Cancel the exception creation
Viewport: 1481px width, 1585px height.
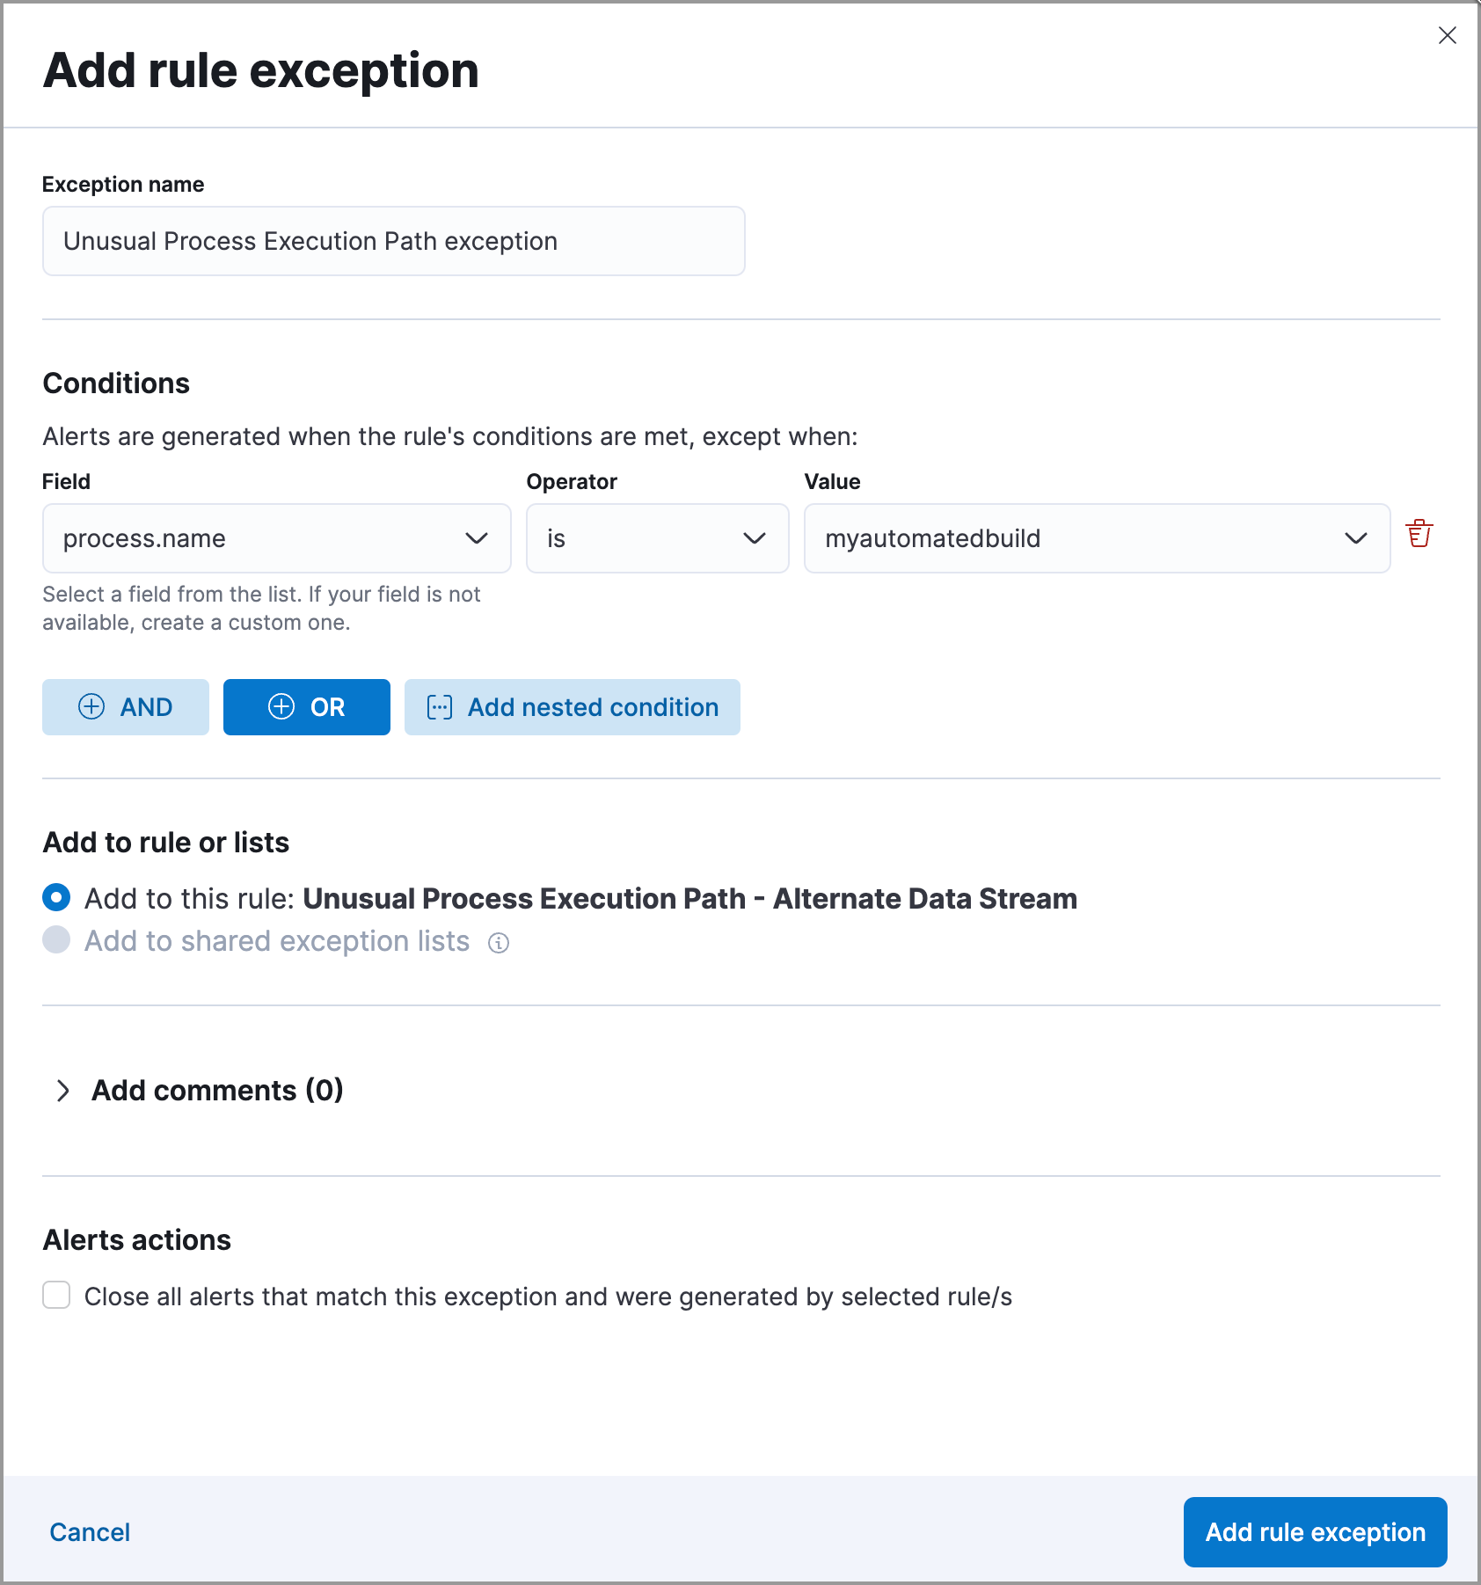[90, 1531]
